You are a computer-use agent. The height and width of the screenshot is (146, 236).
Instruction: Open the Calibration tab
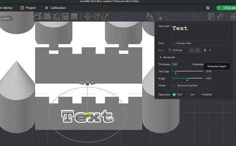click(x=55, y=8)
